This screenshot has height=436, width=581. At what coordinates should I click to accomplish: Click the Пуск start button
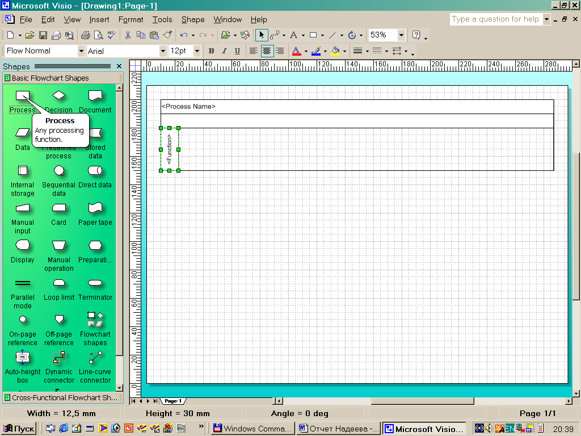[19, 429]
